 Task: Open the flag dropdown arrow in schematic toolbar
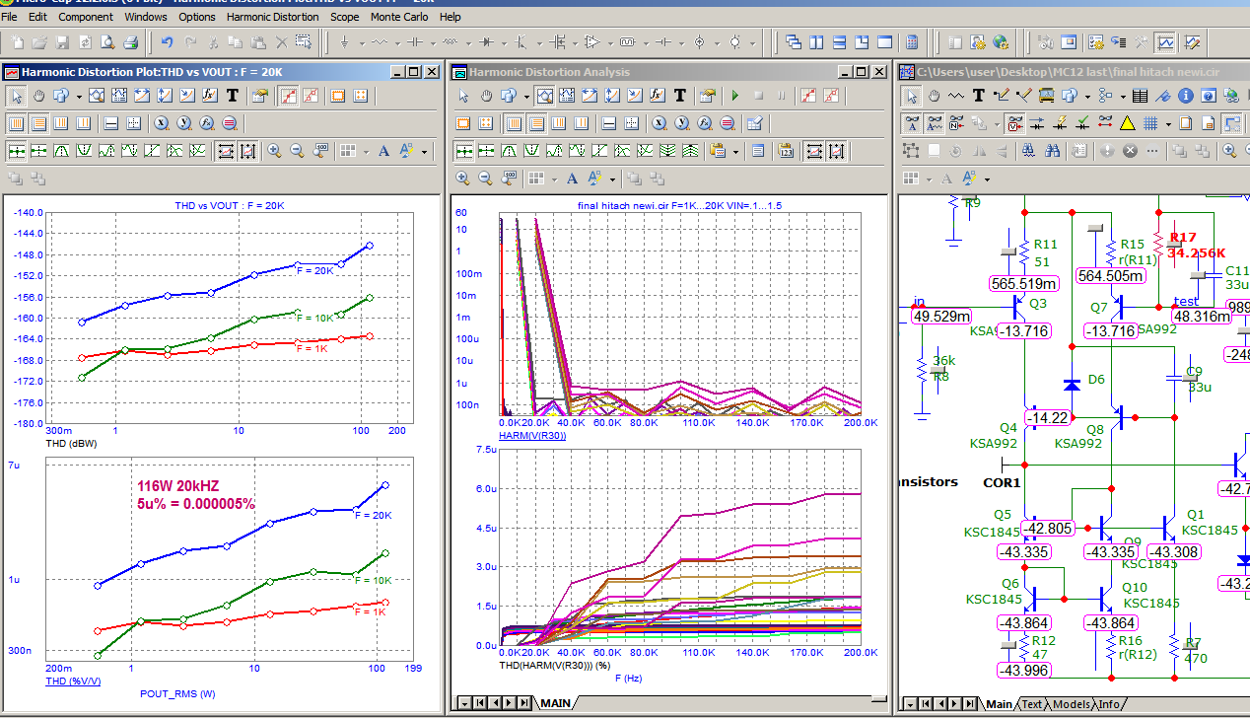pos(1123,97)
